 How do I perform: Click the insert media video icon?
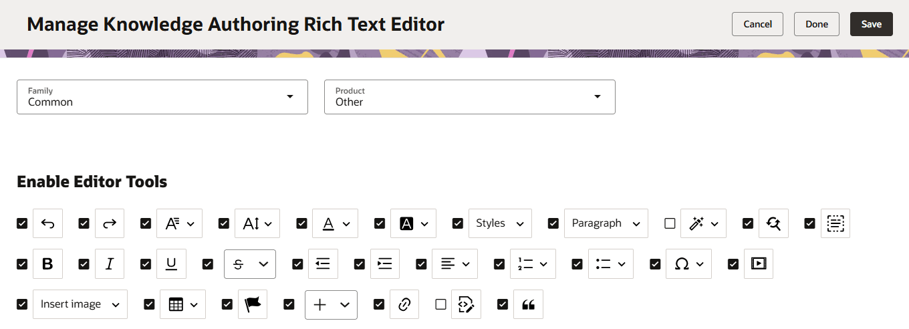(759, 263)
